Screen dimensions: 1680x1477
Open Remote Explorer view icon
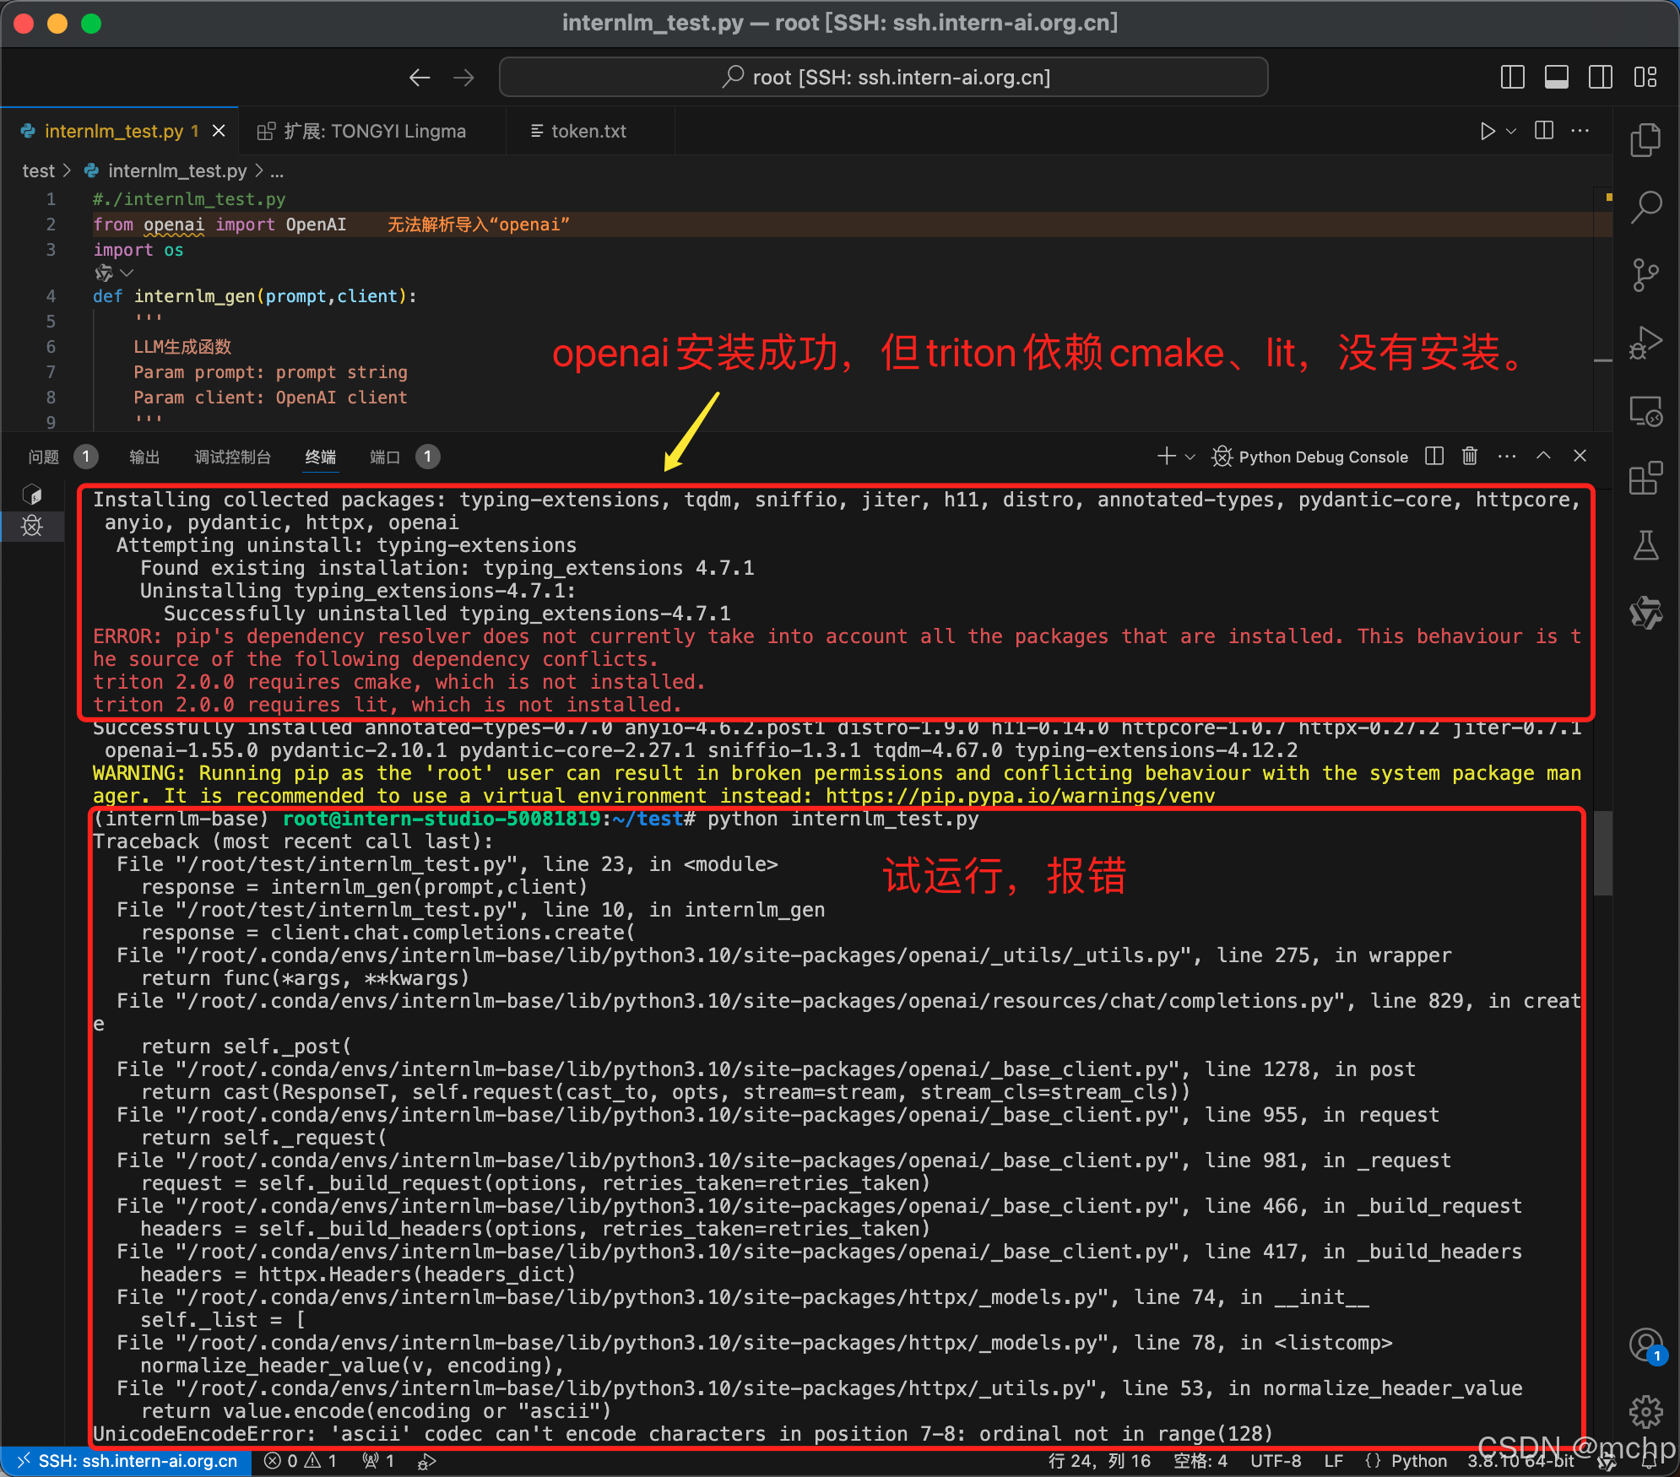[x=1645, y=411]
